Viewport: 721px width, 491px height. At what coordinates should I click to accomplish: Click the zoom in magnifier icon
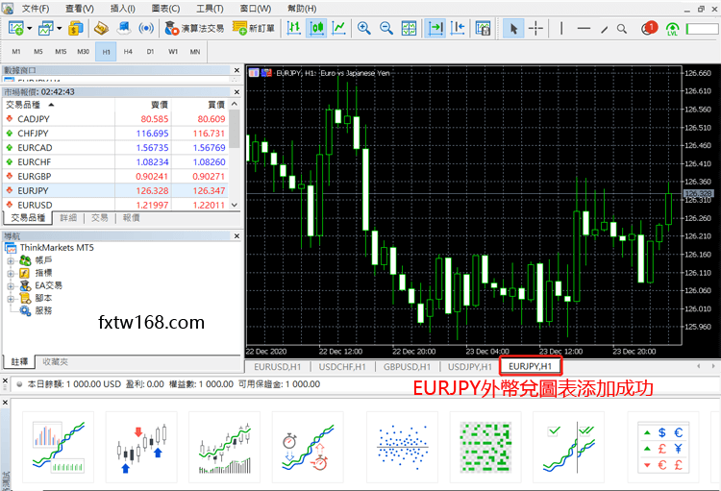tap(364, 29)
